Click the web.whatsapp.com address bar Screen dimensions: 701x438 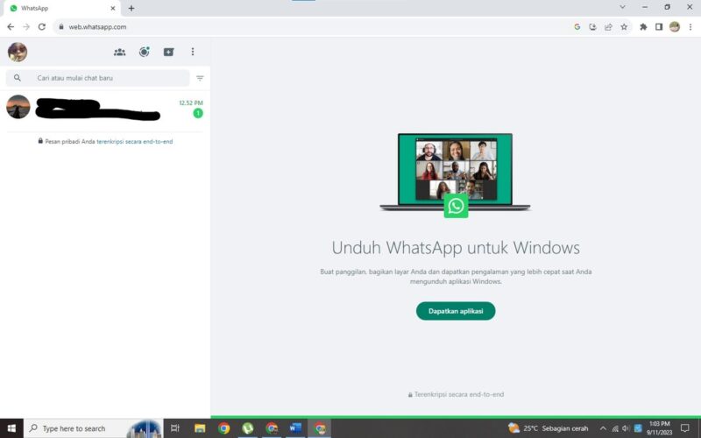click(x=313, y=27)
